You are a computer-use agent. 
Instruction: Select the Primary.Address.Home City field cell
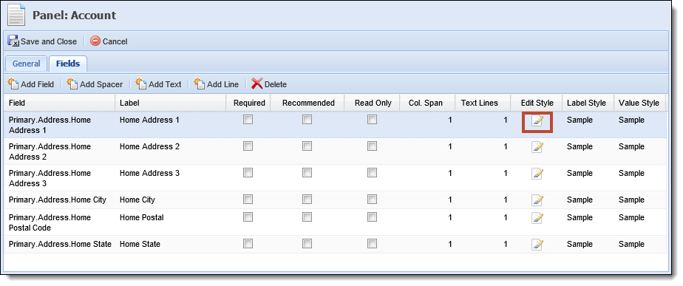pyautogui.click(x=59, y=200)
